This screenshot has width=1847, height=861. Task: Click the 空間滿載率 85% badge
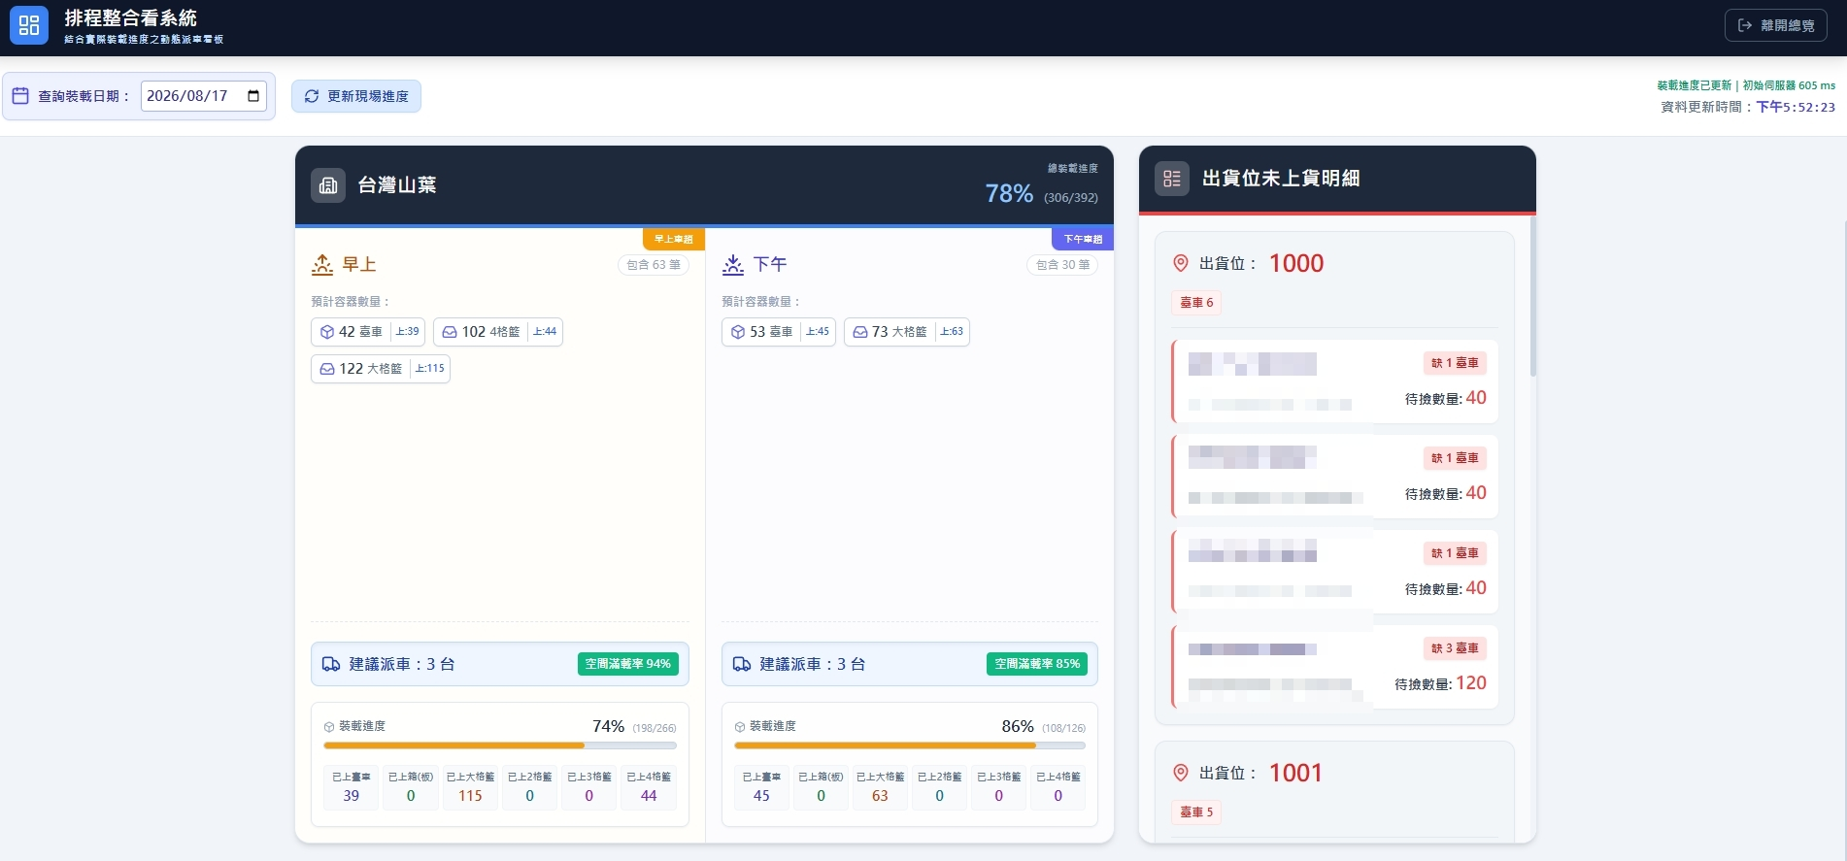[x=1037, y=664]
